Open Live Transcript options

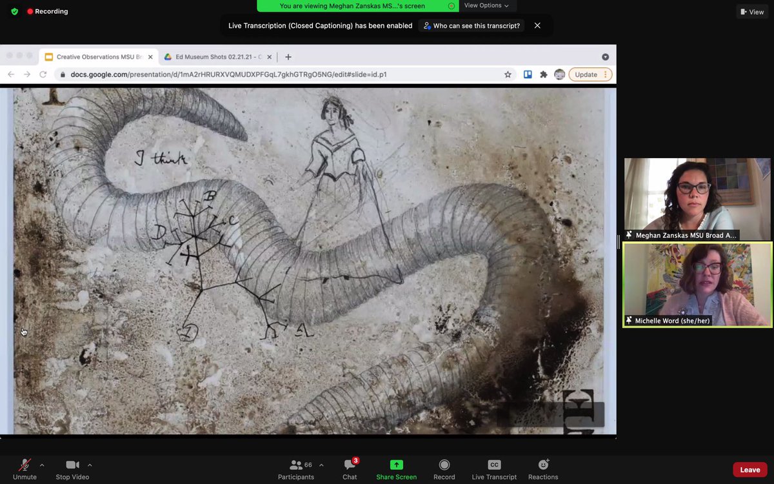click(494, 469)
